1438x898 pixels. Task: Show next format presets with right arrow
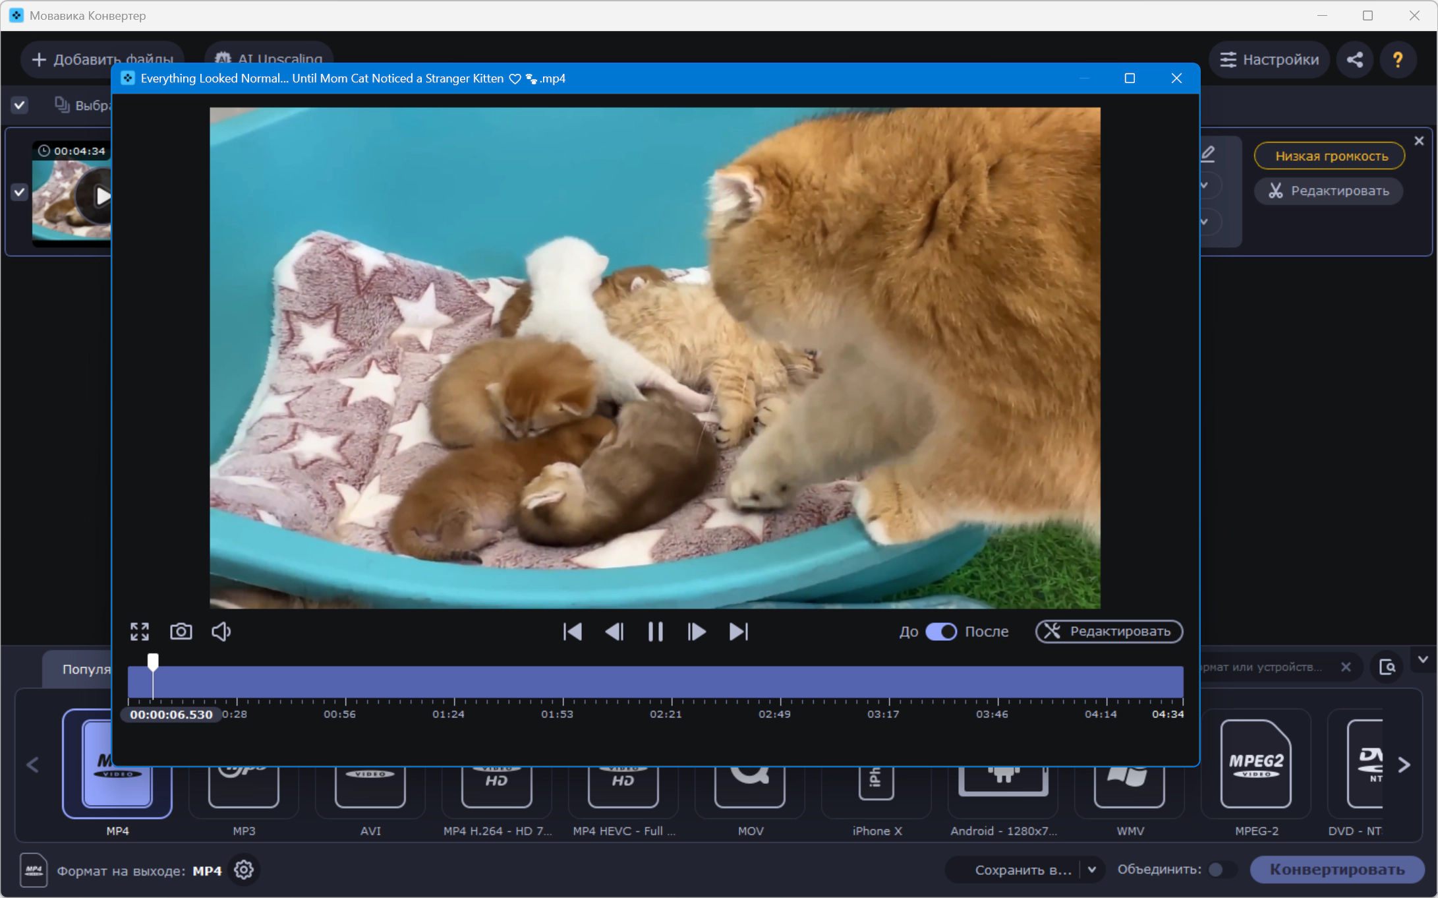click(1404, 765)
